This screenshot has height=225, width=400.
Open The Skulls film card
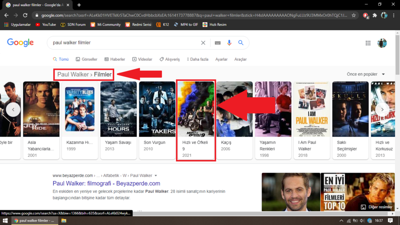pyautogui.click(x=351, y=120)
